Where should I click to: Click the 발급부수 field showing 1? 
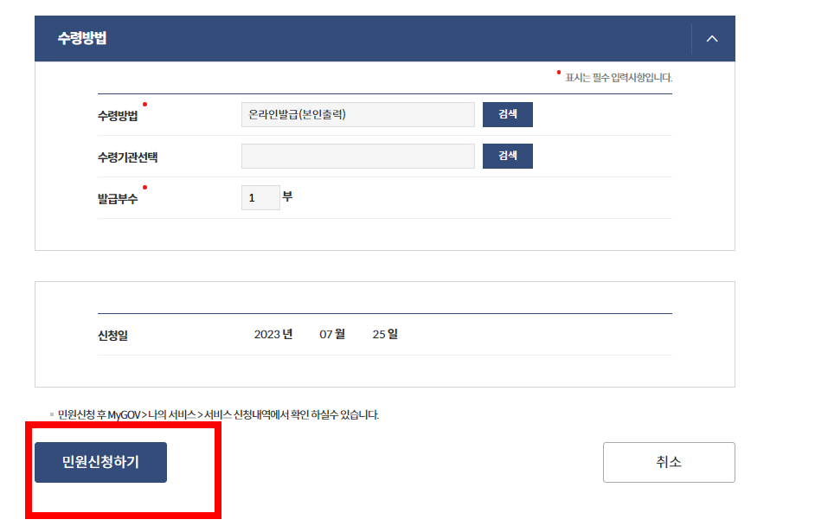260,197
